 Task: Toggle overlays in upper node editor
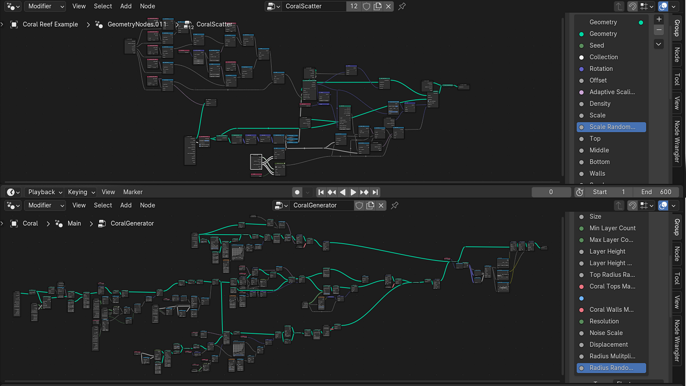coord(663,6)
